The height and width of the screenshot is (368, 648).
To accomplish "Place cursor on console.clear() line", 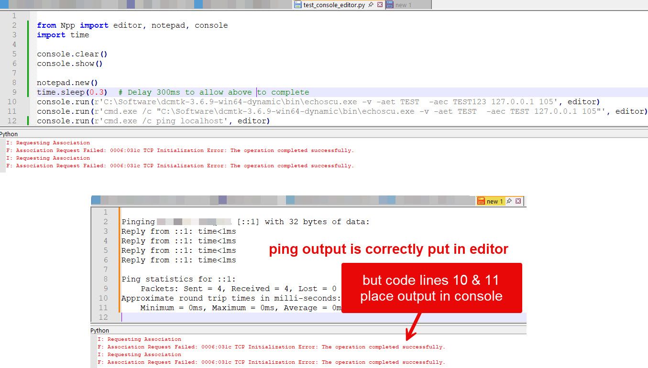I will pyautogui.click(x=72, y=54).
